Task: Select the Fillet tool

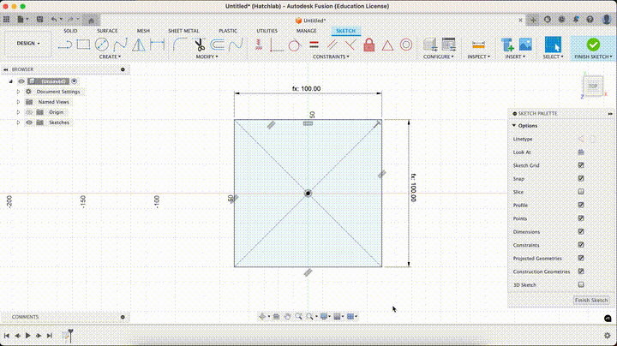Action: 180,45
